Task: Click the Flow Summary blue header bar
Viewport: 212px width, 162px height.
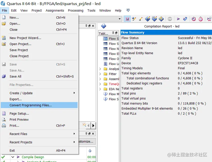Action: tap(166, 32)
